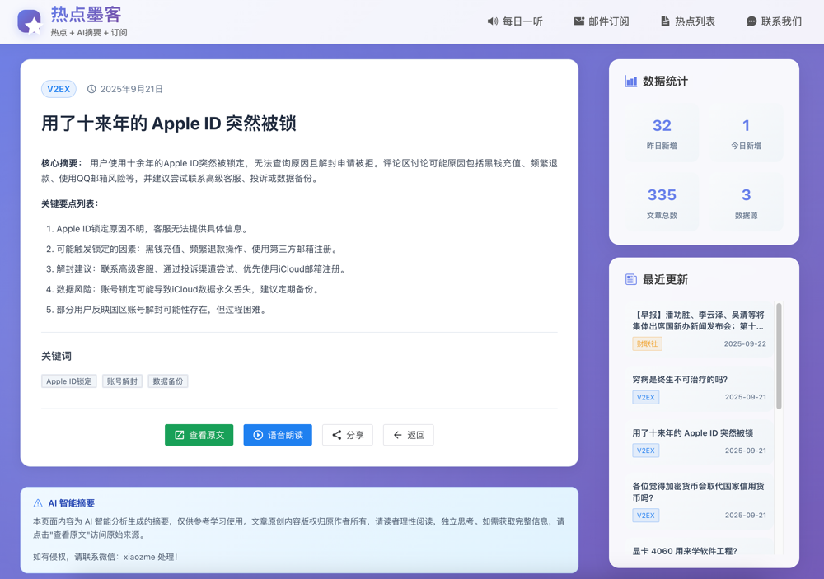Click the chat bubble icon beside 联系我们
Viewport: 824px width, 579px height.
[x=751, y=21]
